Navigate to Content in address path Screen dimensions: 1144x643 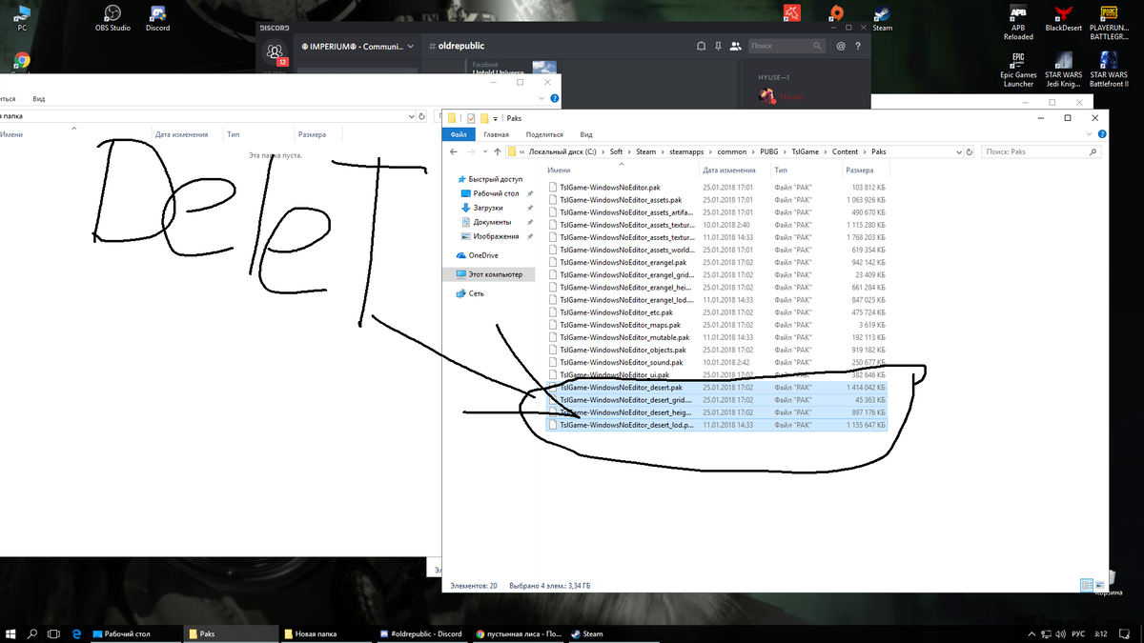click(845, 151)
